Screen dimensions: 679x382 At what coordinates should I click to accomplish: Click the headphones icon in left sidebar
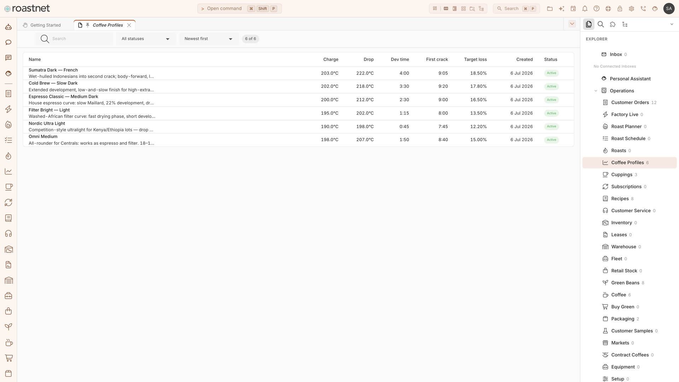tap(8, 234)
